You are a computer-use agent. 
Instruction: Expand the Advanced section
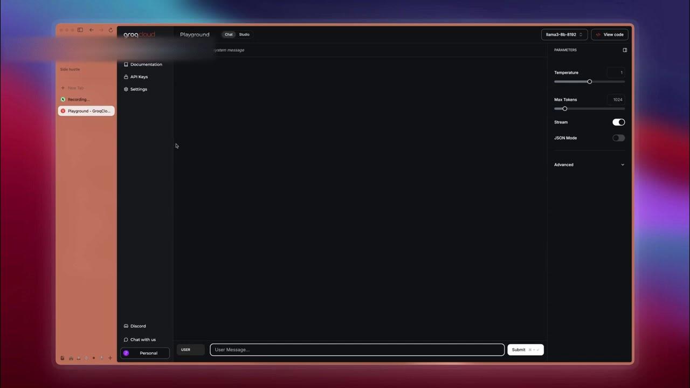point(589,165)
